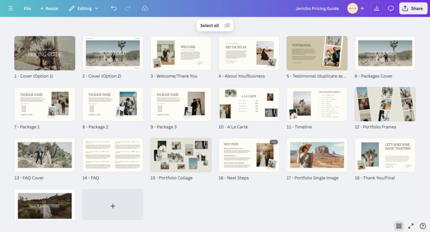Select the Portfolio Frames page thumbnail

pos(385,104)
